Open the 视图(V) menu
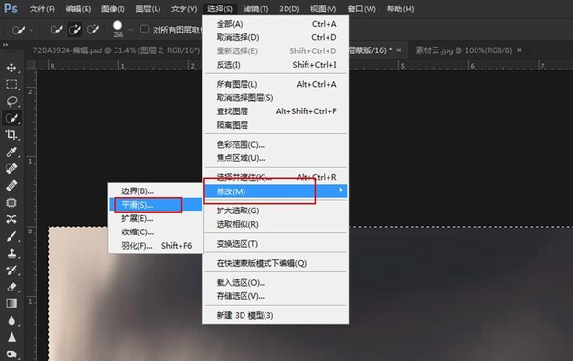This screenshot has width=573, height=361. 323,9
